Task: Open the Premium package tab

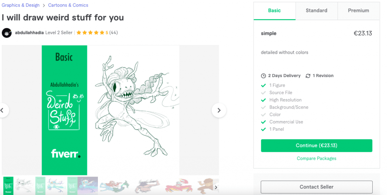Action: point(358,11)
